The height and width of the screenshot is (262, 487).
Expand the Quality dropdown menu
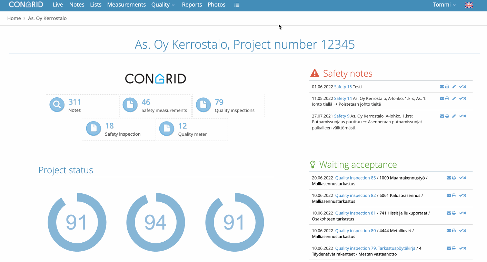(x=163, y=5)
